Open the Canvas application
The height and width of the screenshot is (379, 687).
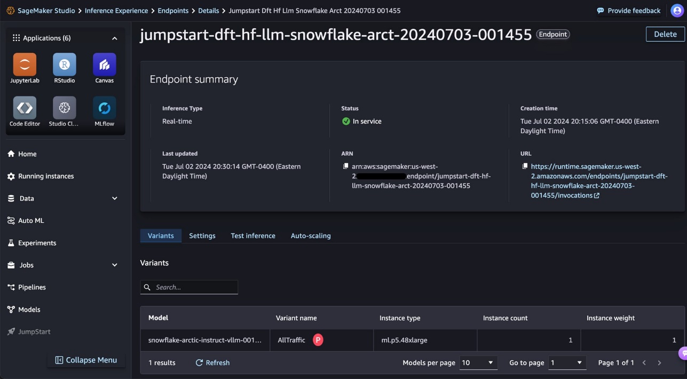[105, 64]
